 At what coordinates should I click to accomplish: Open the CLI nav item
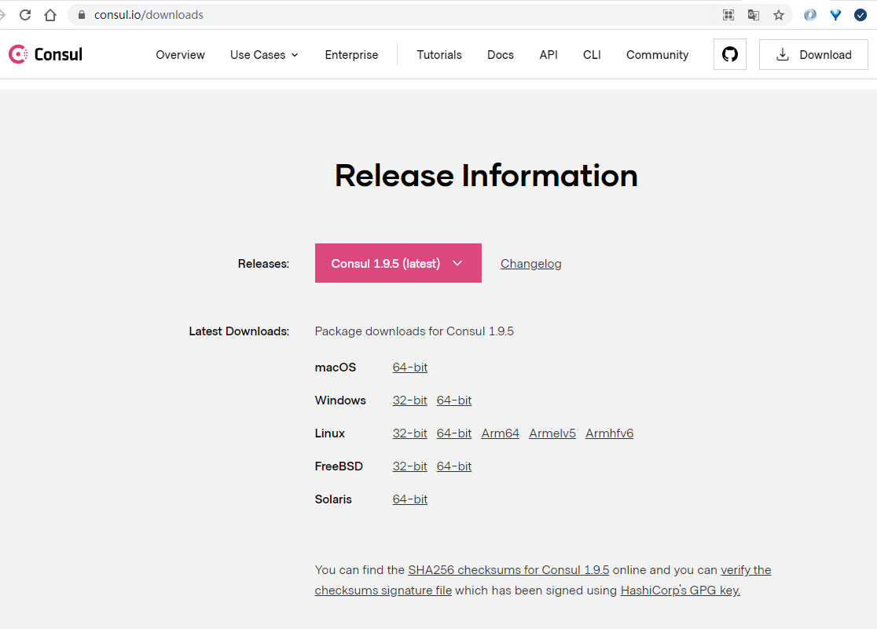tap(592, 55)
